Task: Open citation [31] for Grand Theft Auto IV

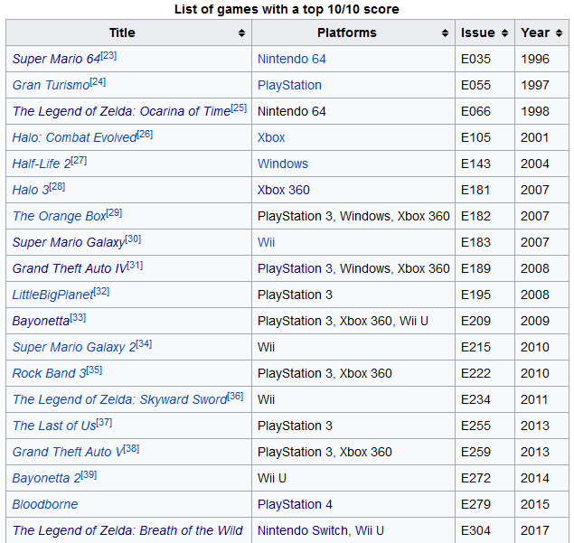Action: (135, 266)
